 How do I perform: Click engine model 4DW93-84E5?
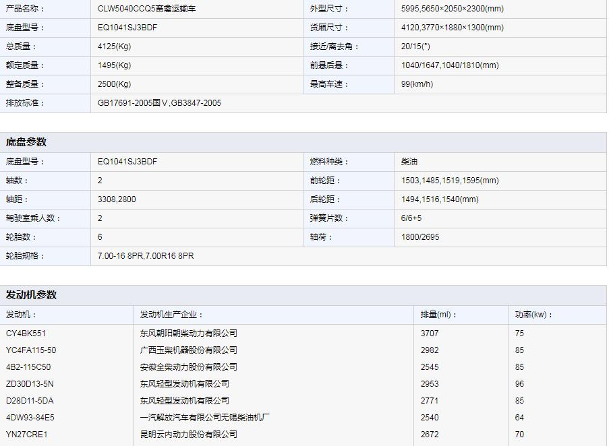coord(30,418)
